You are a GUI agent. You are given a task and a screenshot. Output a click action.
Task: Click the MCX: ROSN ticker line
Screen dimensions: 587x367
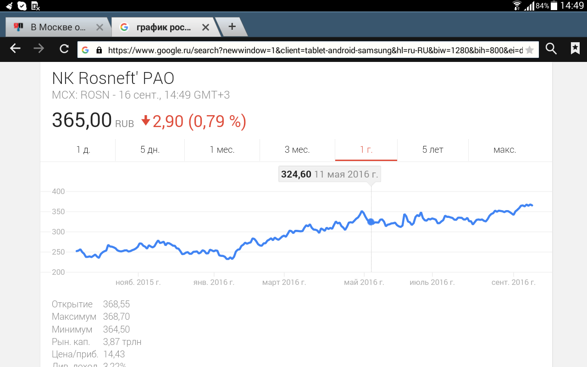tap(141, 95)
